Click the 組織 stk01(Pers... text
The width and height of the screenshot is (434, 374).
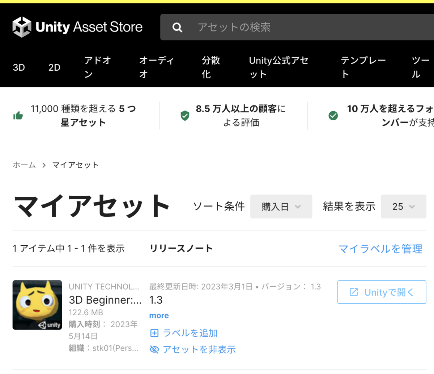pyautogui.click(x=103, y=348)
